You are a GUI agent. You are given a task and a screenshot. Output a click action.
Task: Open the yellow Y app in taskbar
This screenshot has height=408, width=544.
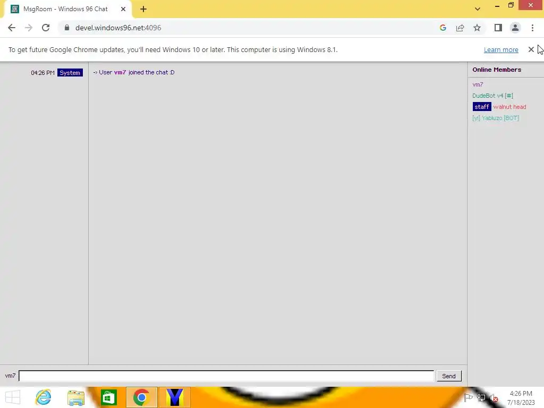(x=174, y=397)
